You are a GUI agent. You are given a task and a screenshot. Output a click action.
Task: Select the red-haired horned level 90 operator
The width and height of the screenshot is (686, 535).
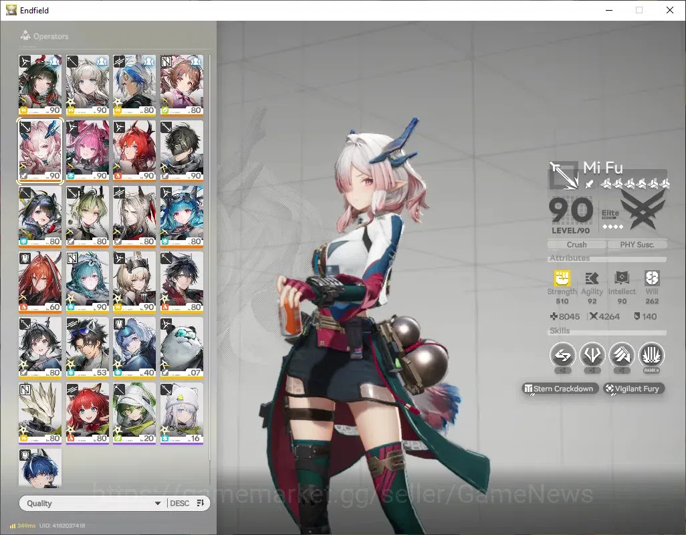134,150
